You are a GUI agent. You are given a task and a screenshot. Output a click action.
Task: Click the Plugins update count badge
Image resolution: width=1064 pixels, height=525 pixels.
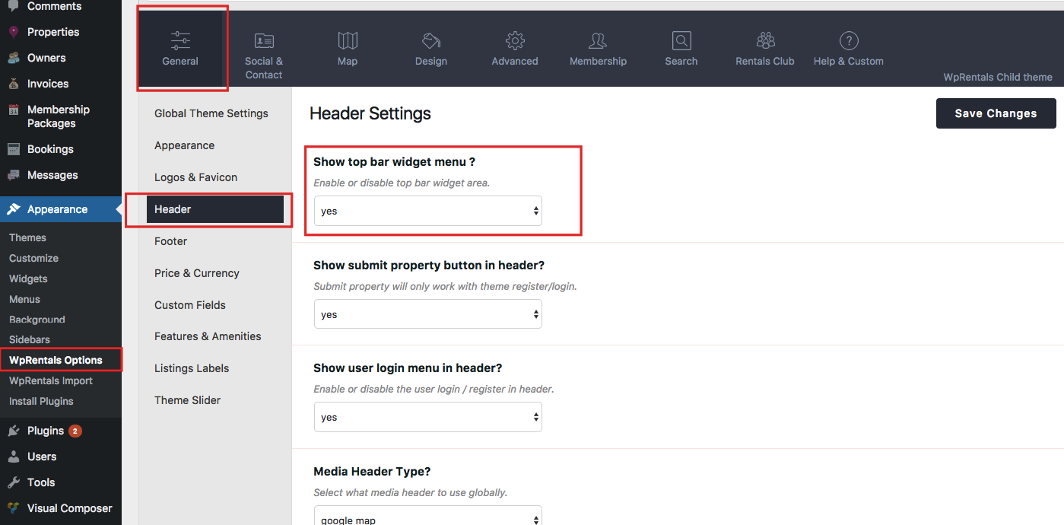tap(75, 431)
